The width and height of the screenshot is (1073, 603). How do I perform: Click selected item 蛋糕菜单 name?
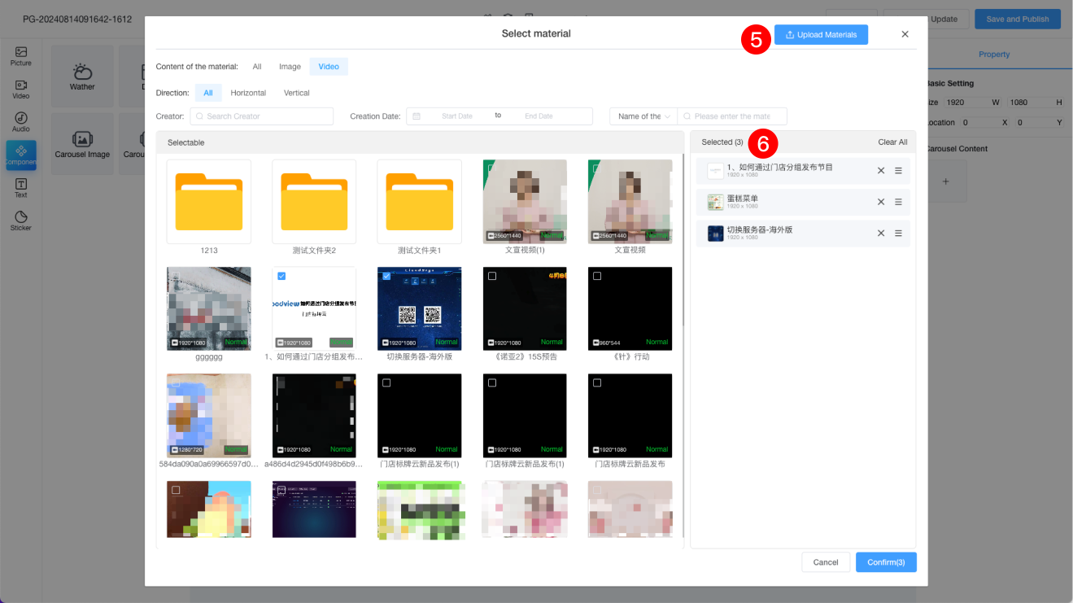tap(743, 199)
